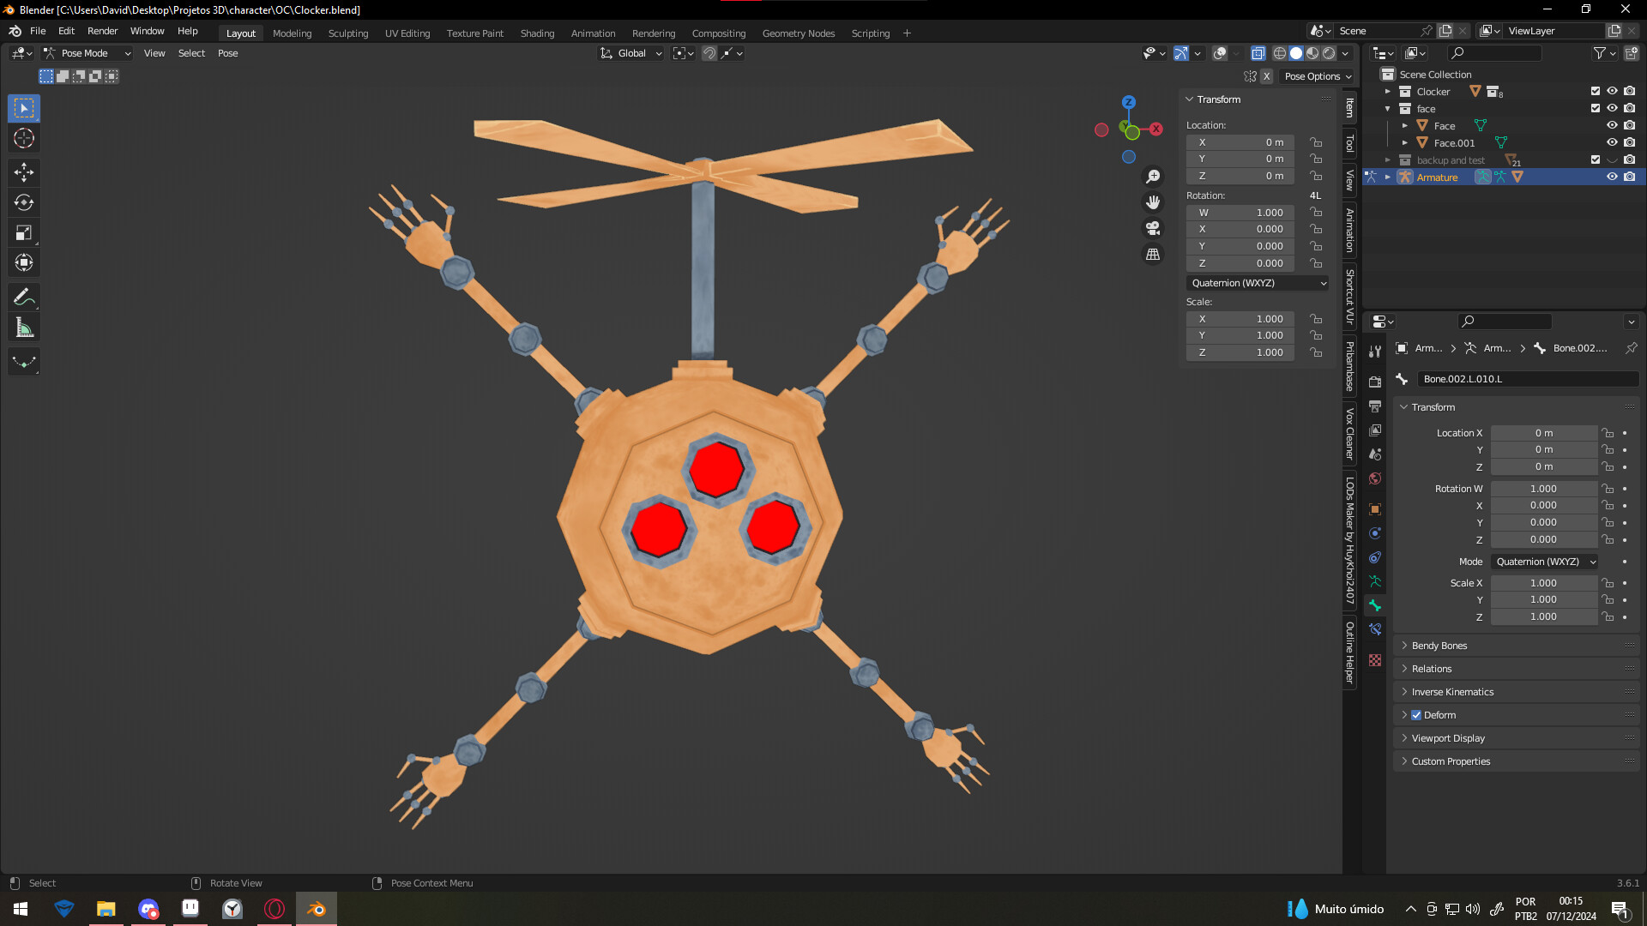Select the Rotate tool in toolbar
Viewport: 1647px width, 926px height.
[x=24, y=202]
